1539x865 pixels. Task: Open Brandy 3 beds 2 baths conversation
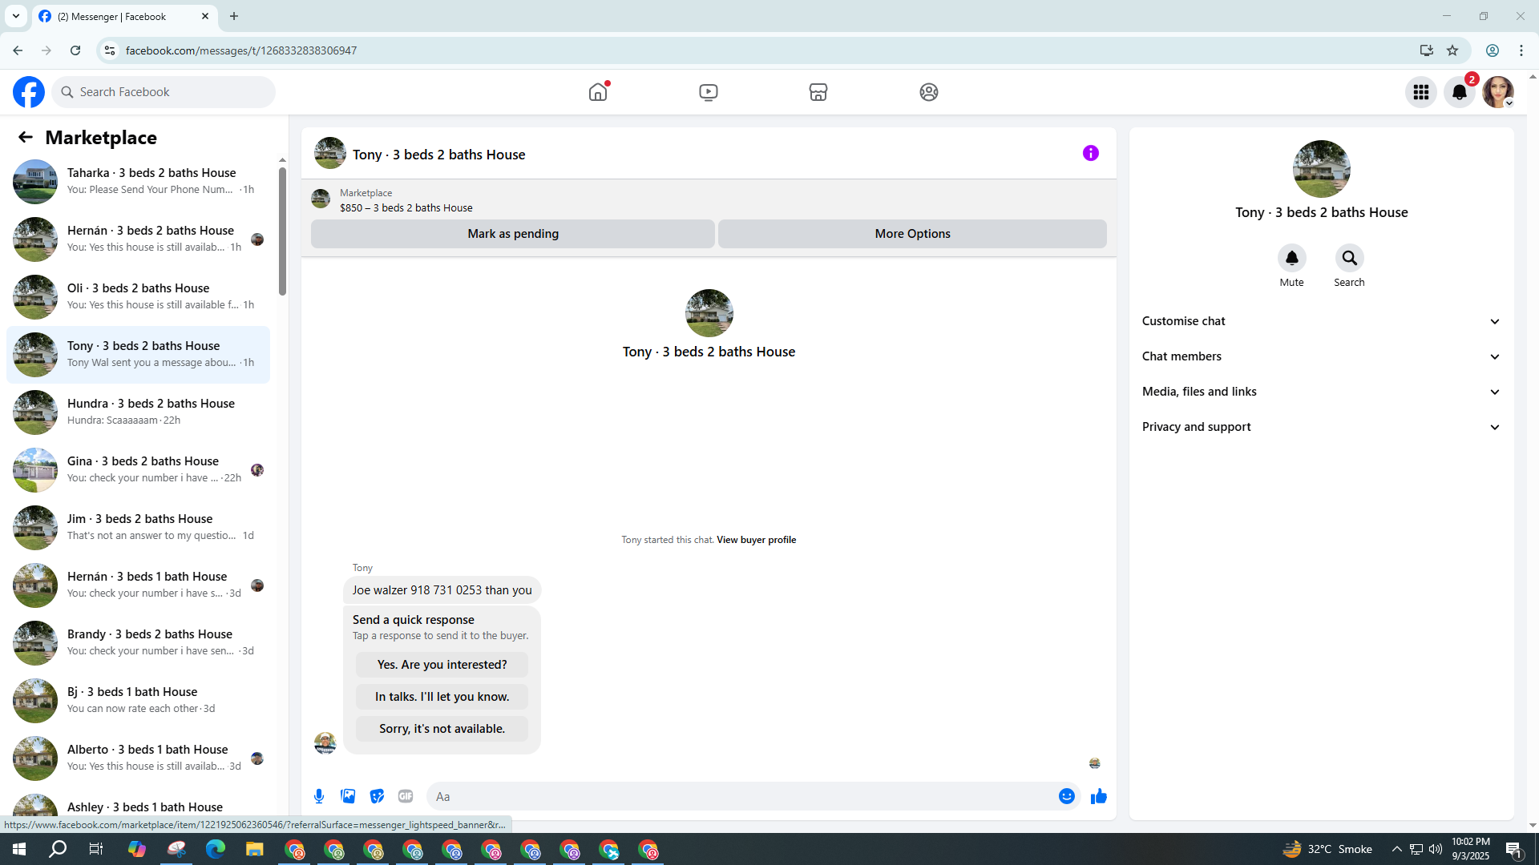pos(138,643)
